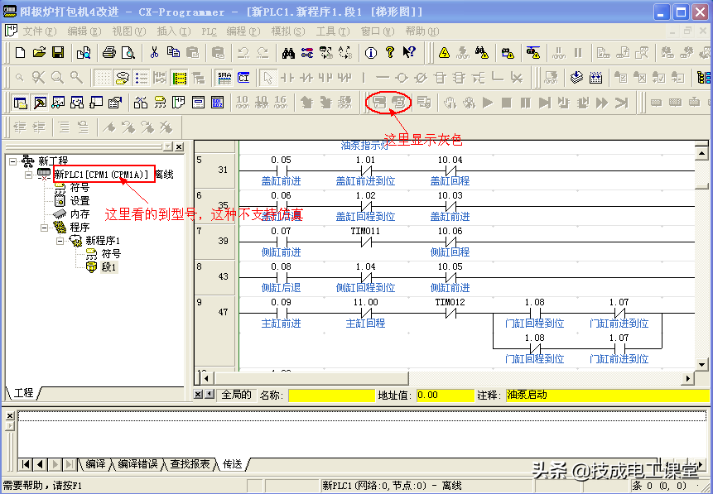Viewport: 713px width, 494px height.
Task: Collapse the 新程序1 tree node
Action: [60, 241]
